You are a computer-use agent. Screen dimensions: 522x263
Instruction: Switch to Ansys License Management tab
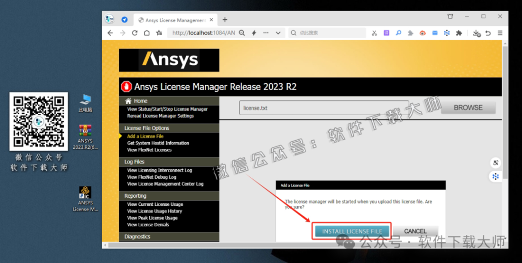(175, 20)
